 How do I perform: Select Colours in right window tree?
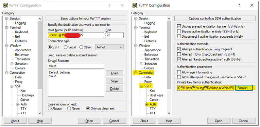[x=149, y=68]
